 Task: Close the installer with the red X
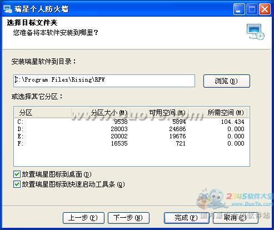(x=265, y=9)
